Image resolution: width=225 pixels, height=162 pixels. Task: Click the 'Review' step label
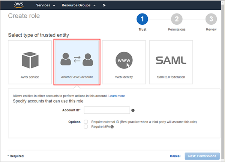pyautogui.click(x=211, y=29)
